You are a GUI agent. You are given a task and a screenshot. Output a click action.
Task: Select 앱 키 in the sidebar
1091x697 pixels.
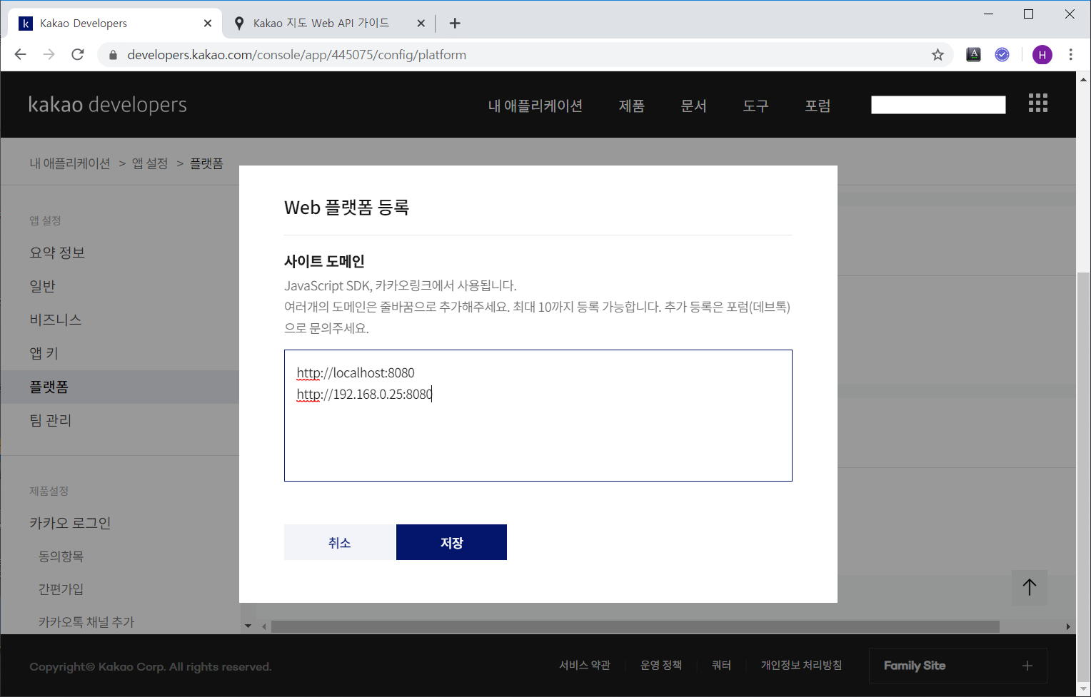(x=44, y=353)
